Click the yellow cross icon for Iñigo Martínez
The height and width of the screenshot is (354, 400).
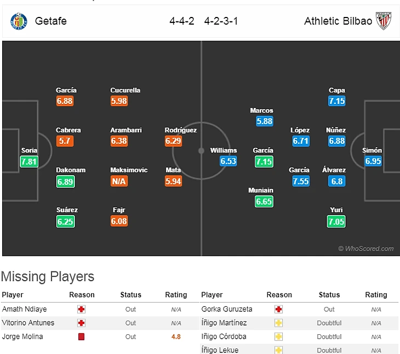[279, 323]
